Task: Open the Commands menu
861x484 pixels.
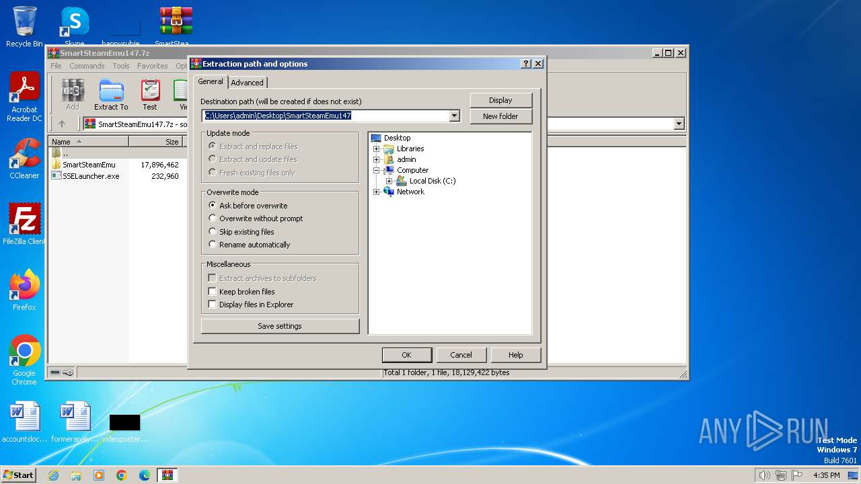Action: 87,66
